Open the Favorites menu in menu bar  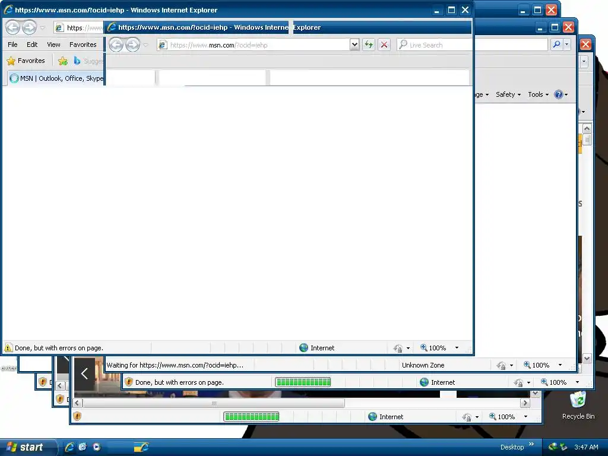tap(83, 45)
